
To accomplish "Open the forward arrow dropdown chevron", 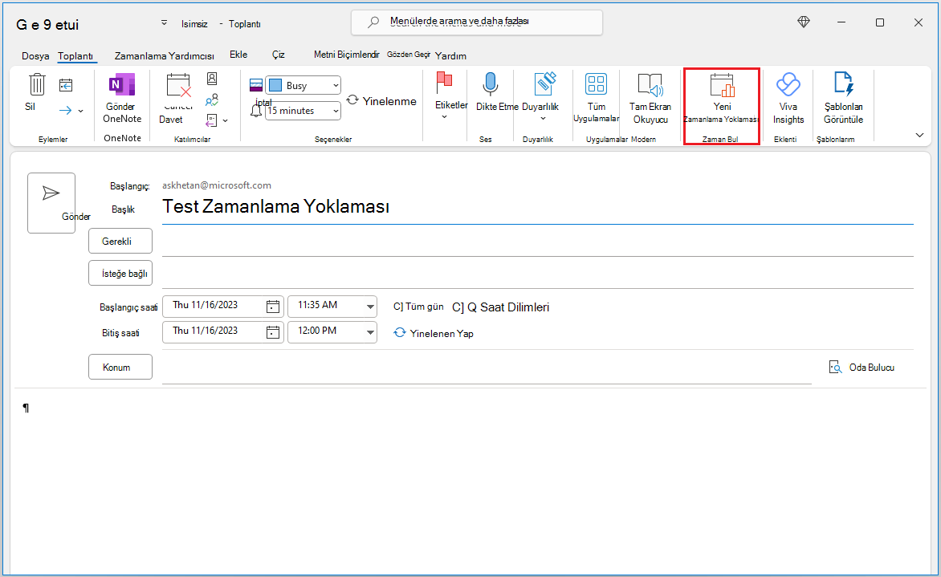I will tap(81, 111).
